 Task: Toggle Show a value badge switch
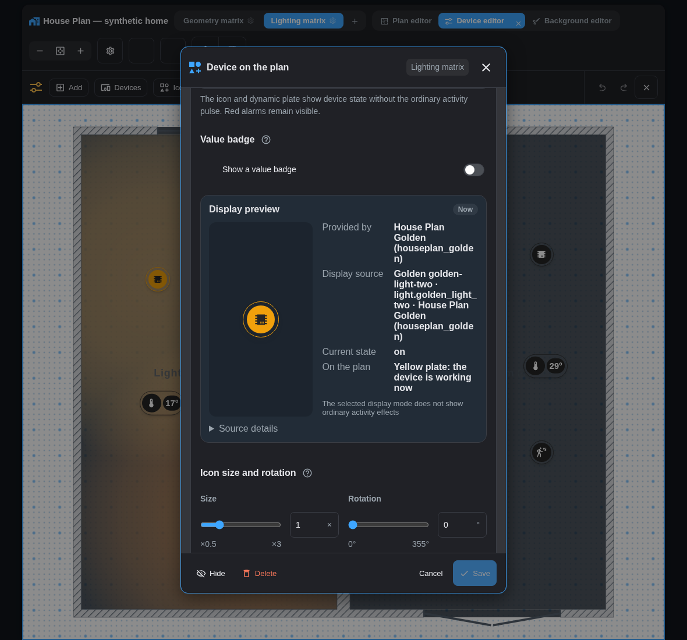tap(474, 170)
